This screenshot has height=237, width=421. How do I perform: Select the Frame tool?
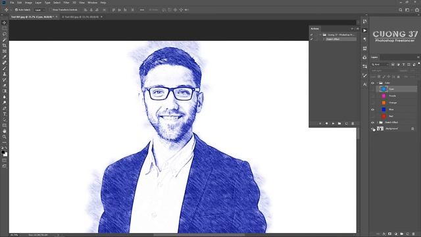pos(5,51)
